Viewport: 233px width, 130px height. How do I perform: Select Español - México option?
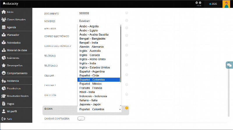(99, 84)
